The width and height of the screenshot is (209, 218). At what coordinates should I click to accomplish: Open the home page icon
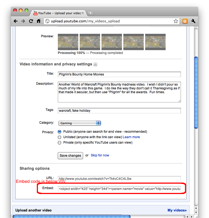click(38, 21)
